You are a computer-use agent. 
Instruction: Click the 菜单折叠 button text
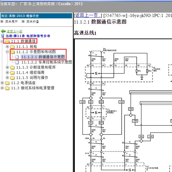point(33,22)
